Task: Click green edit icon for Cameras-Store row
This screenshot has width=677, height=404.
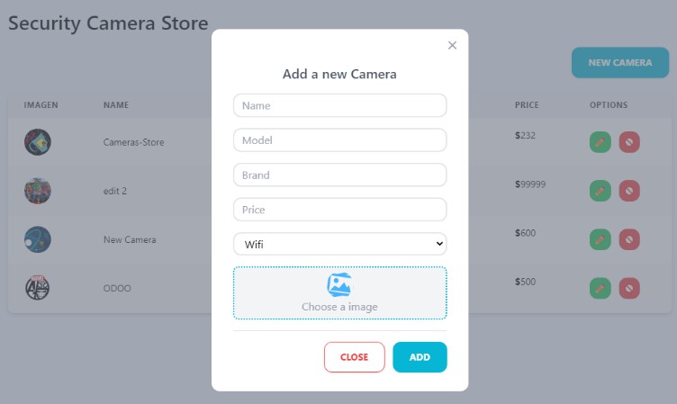Action: tap(600, 141)
